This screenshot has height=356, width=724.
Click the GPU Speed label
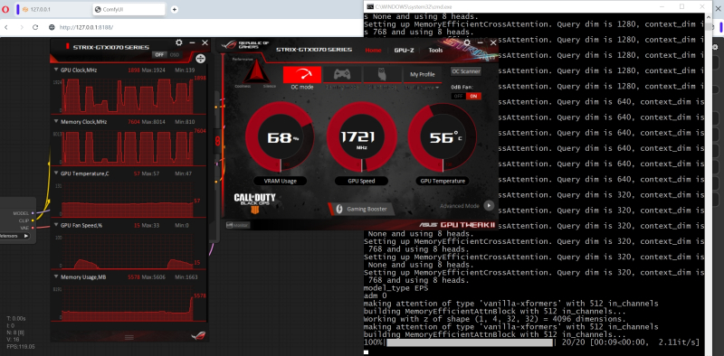pyautogui.click(x=361, y=182)
